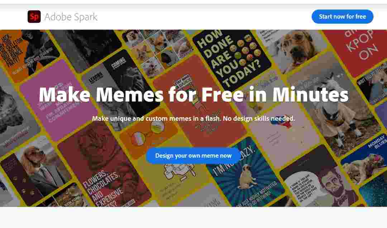Open the Monday Blues dog meme
This screenshot has height=228, width=387.
click(366, 158)
